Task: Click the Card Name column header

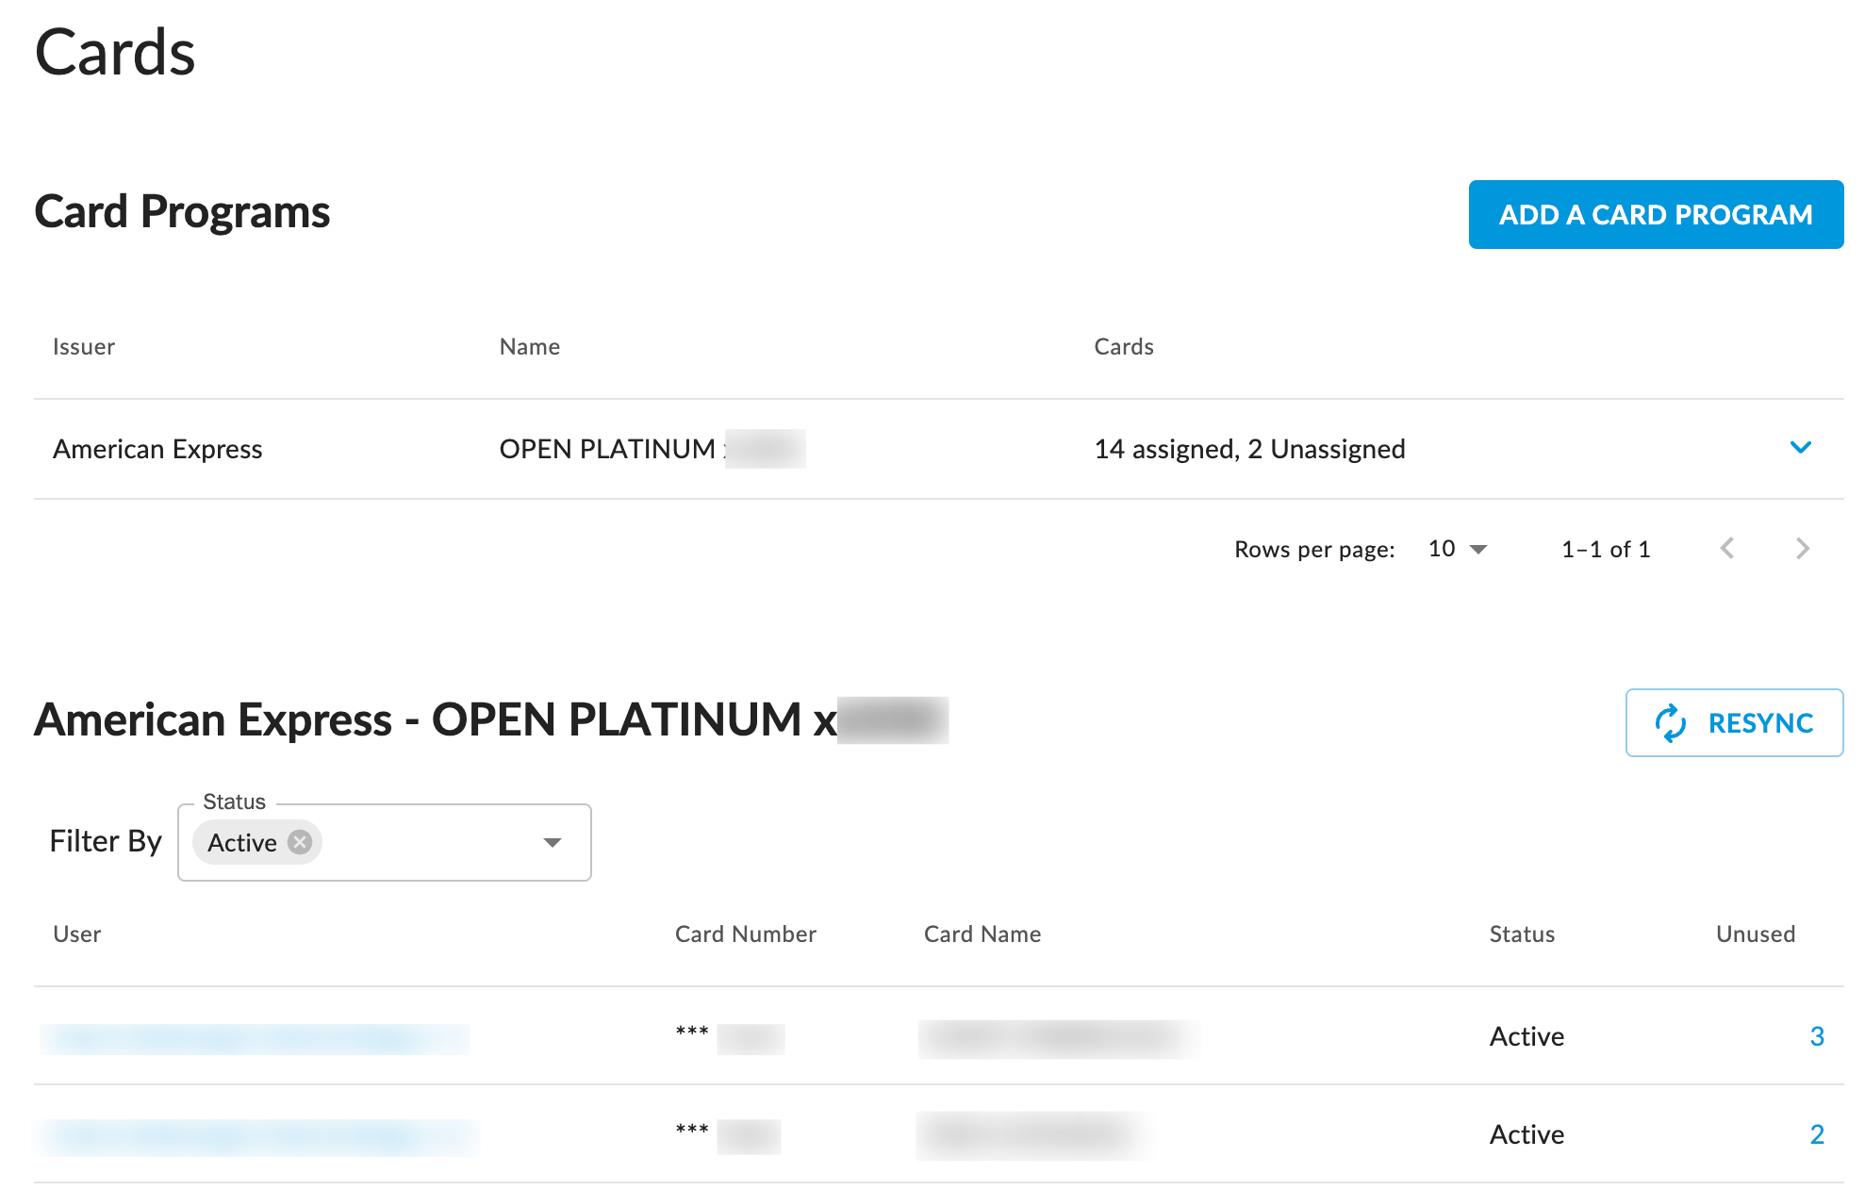Action: click(982, 934)
